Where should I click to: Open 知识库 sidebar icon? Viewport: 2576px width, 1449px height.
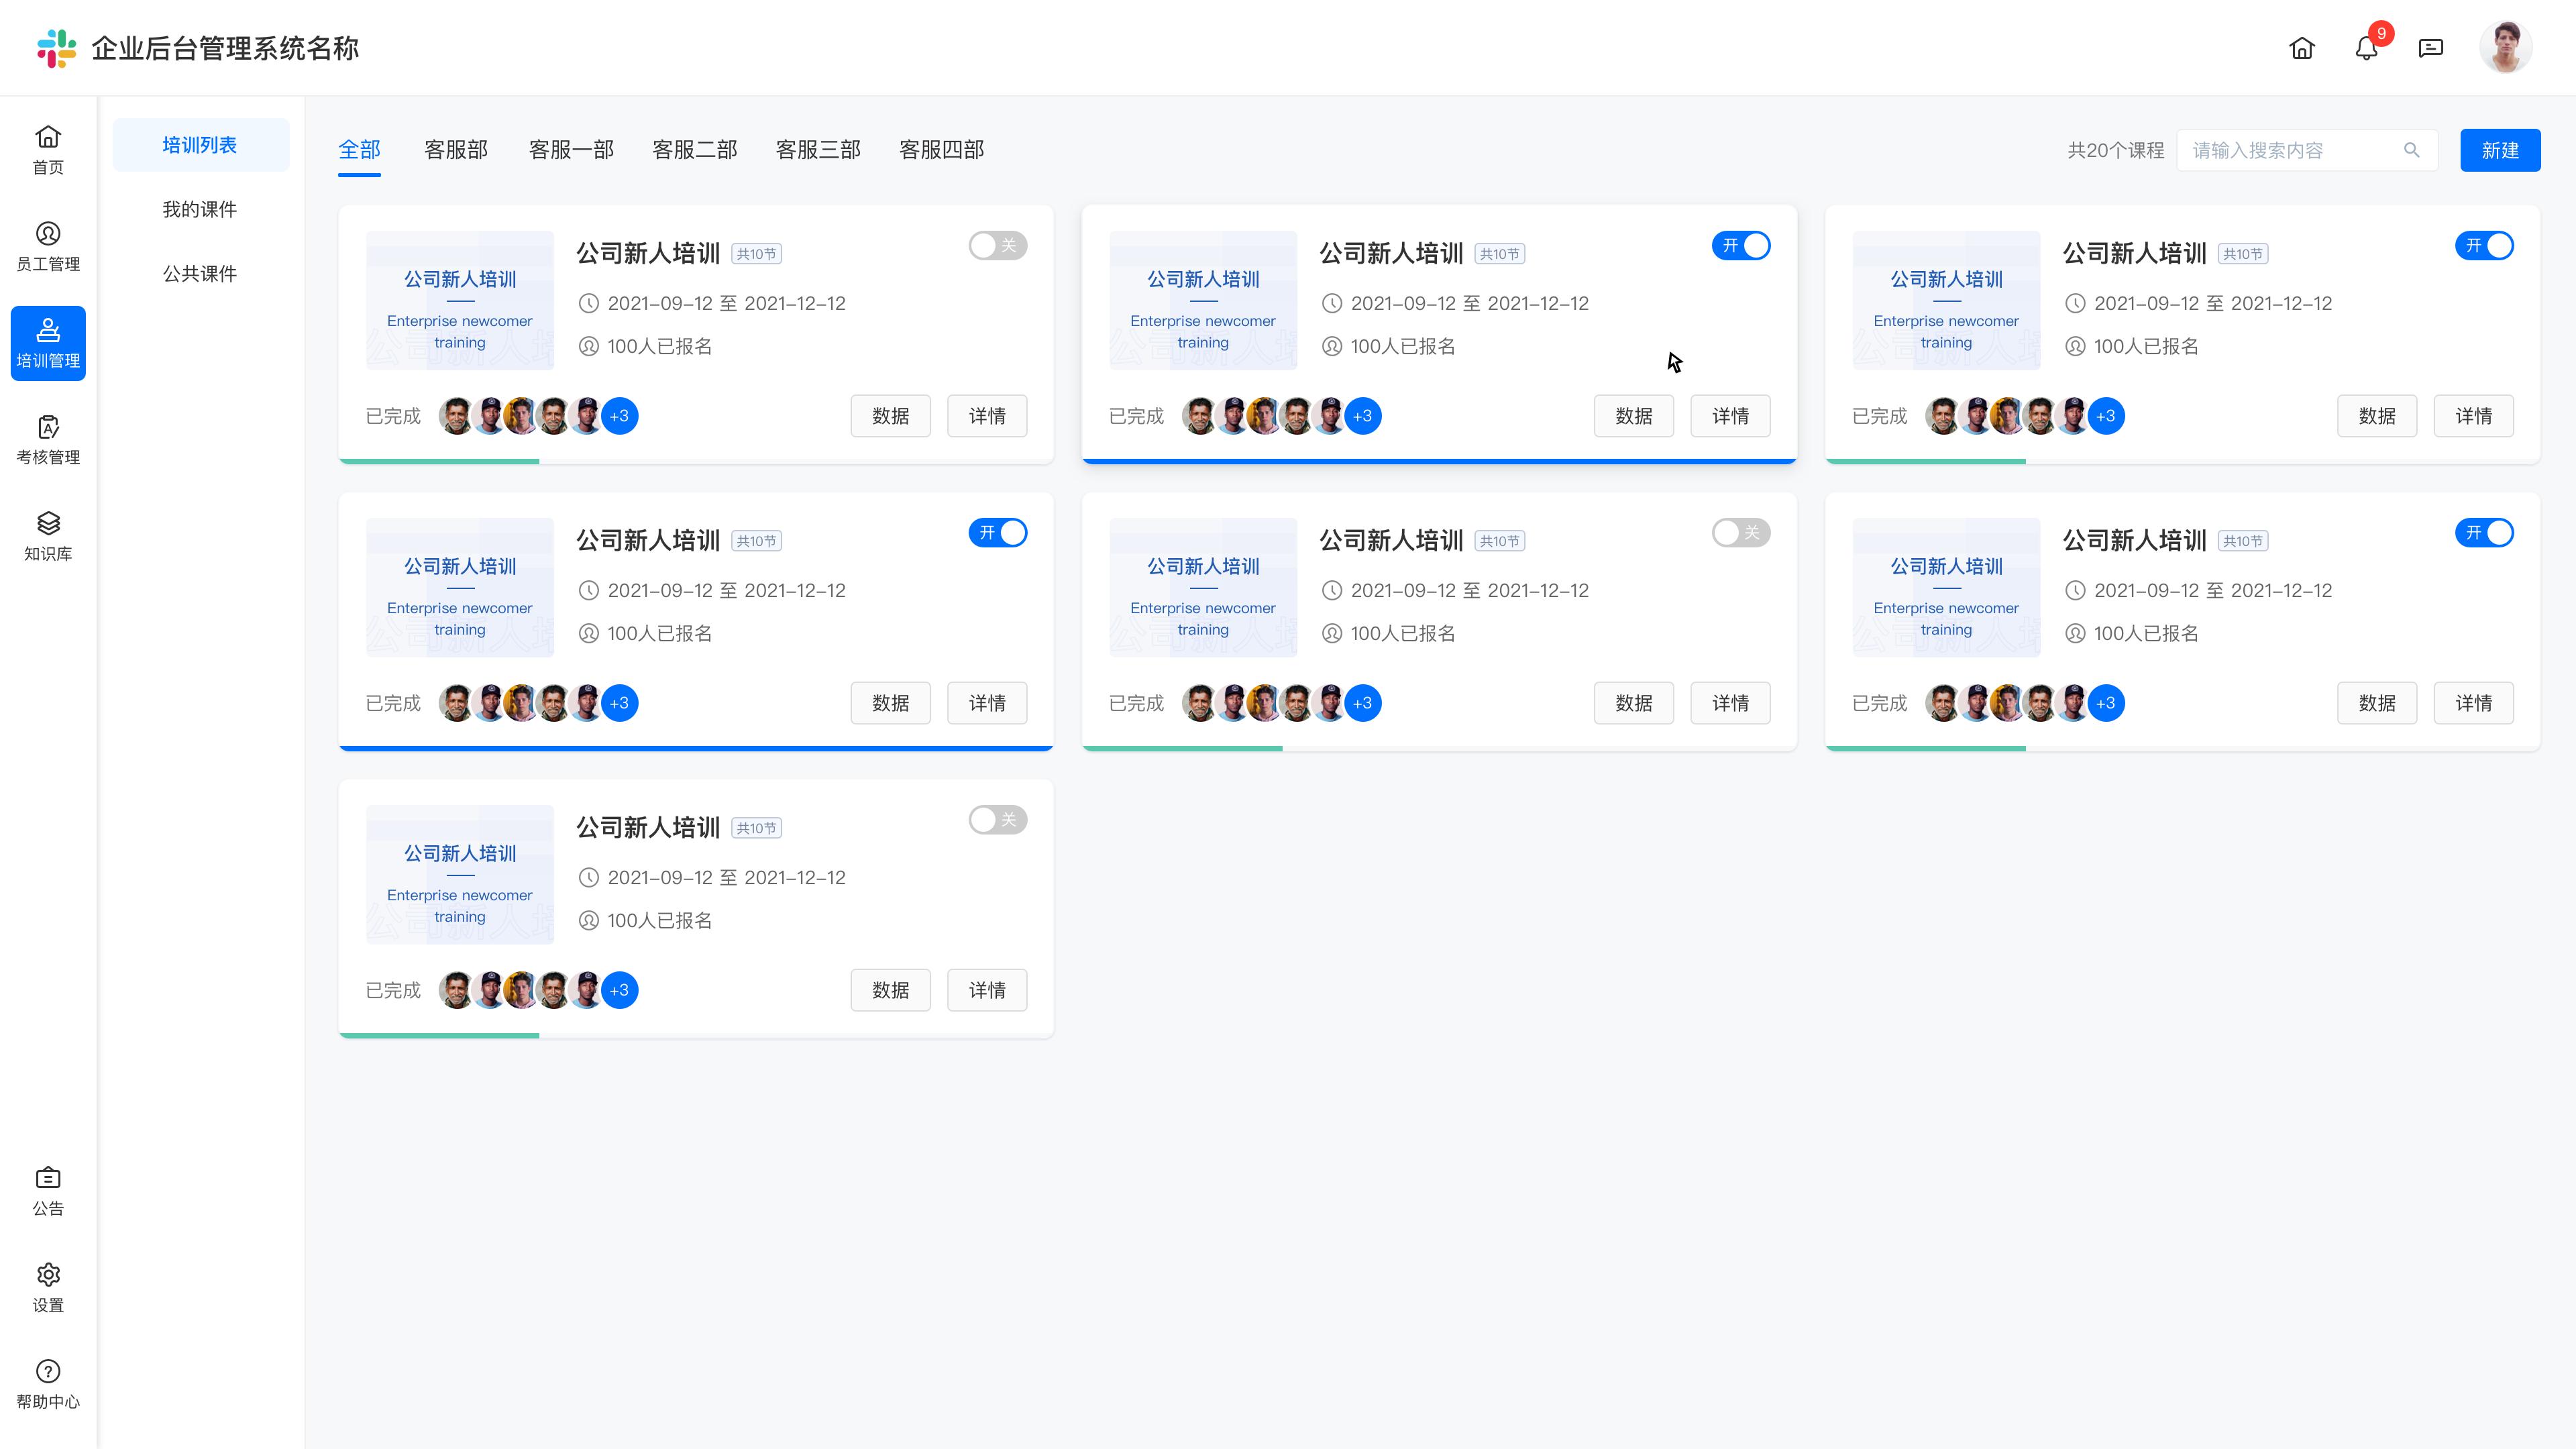click(x=48, y=536)
